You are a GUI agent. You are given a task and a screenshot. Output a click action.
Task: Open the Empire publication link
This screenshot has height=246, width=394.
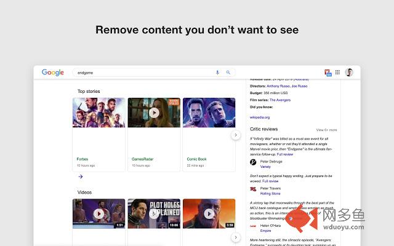pos(265,231)
